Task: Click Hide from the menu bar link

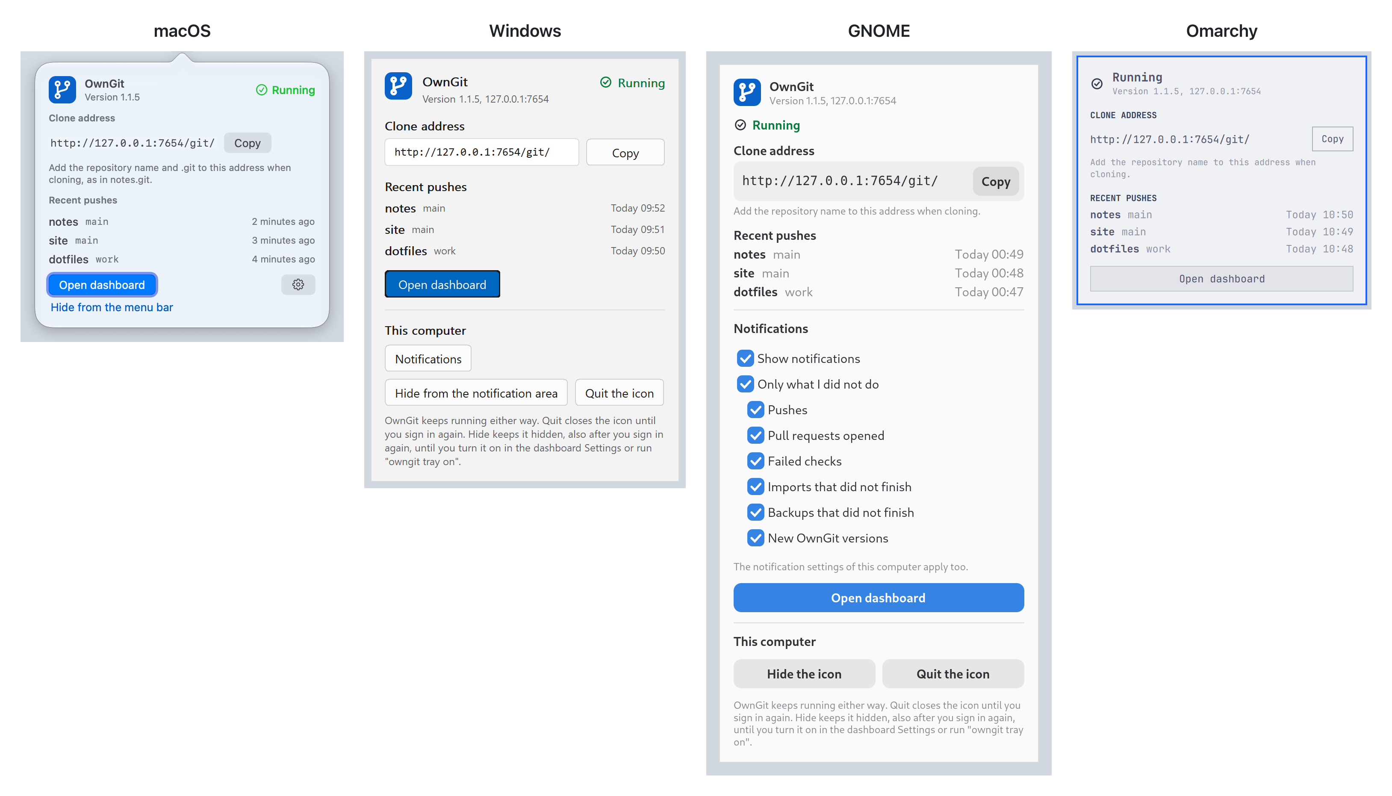Action: coord(112,307)
